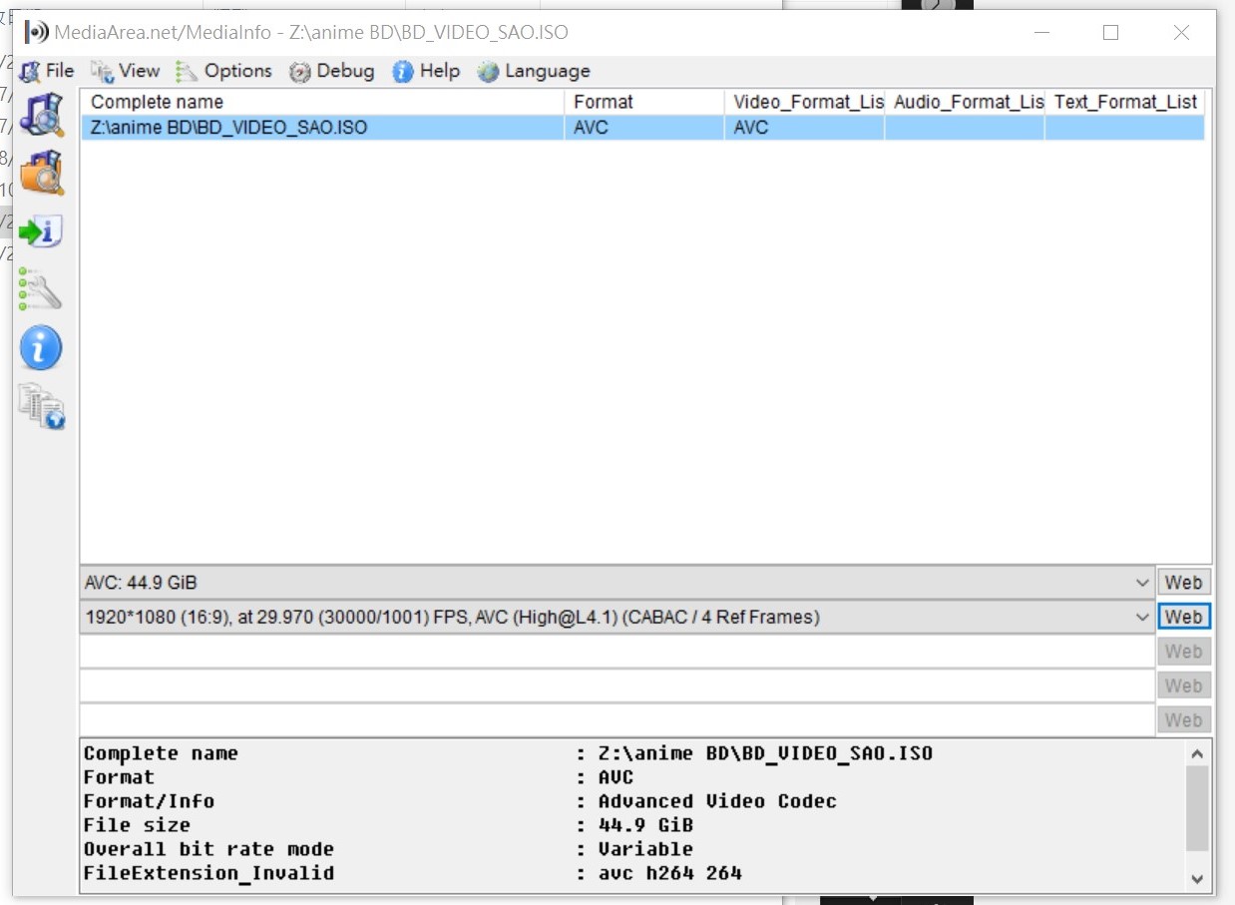Click the Open Folder sidebar icon

42,172
